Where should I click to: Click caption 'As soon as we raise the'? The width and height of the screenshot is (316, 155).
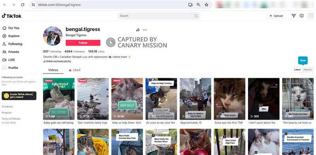coord(161,123)
